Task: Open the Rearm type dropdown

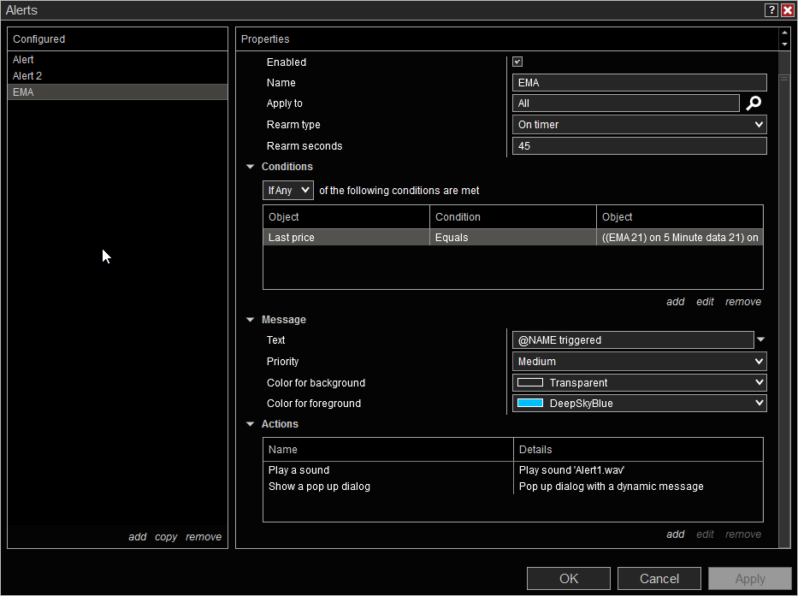Action: [x=639, y=125]
